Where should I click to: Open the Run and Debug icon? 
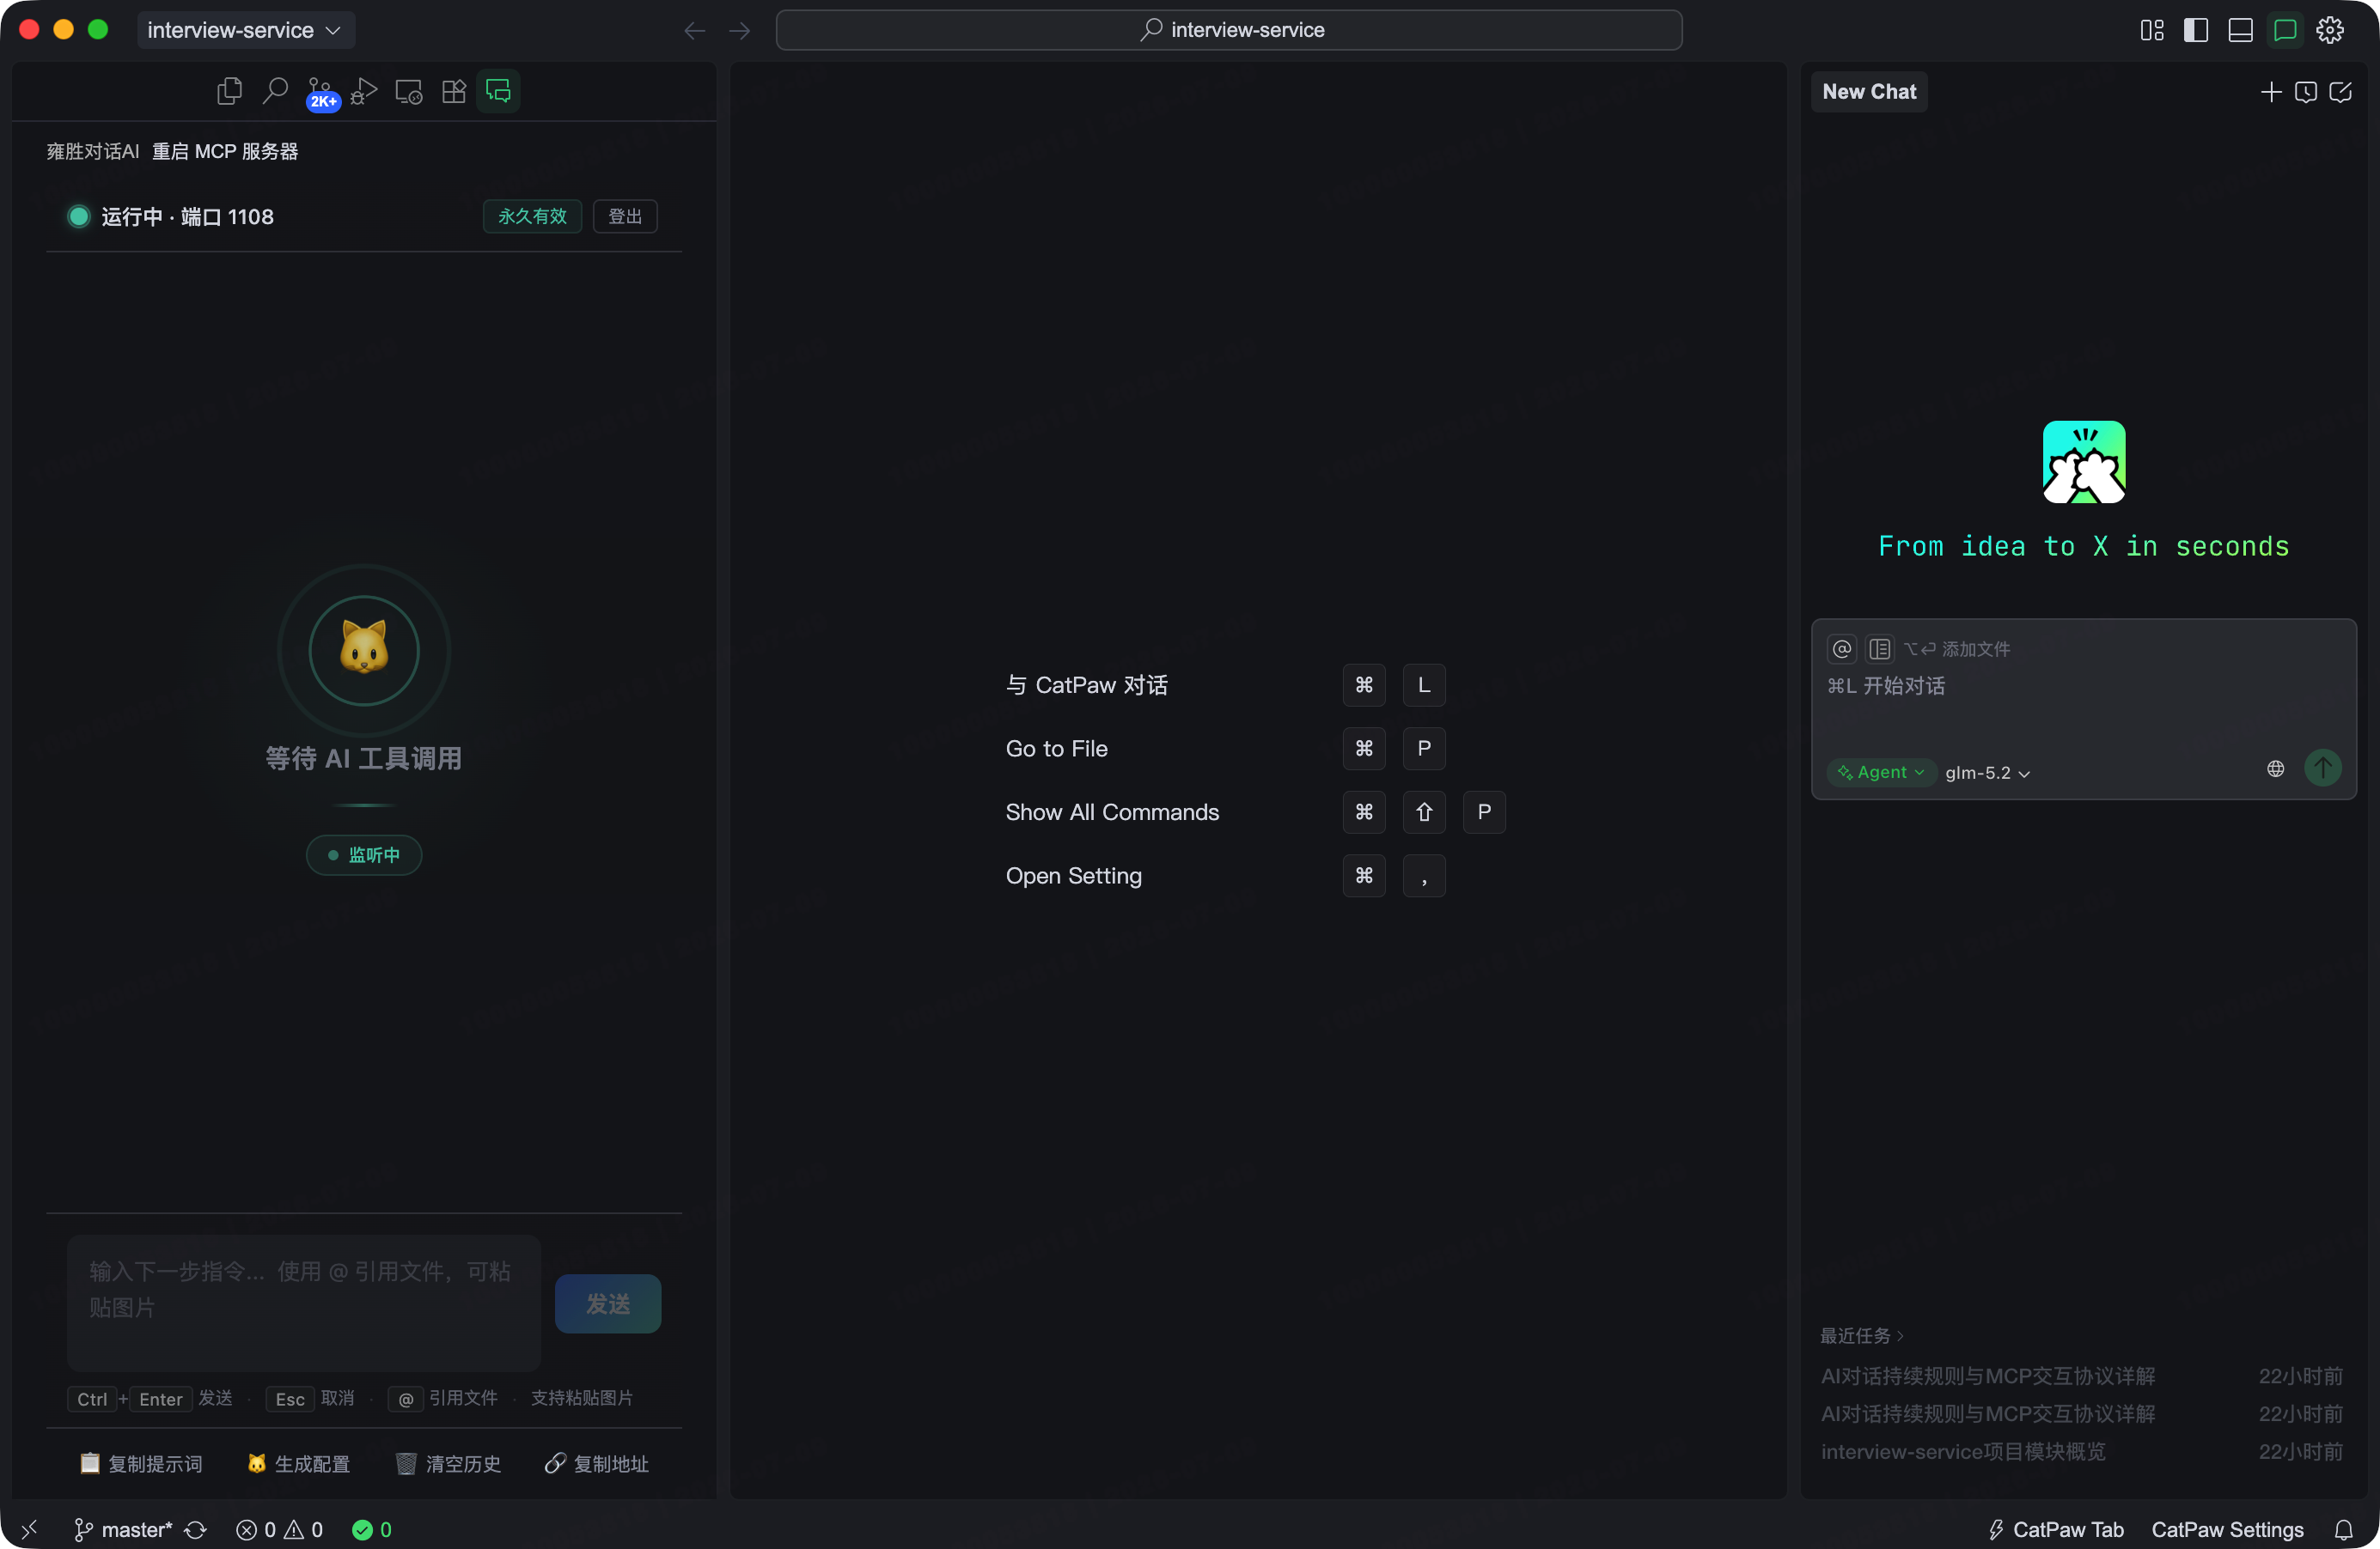[x=365, y=91]
